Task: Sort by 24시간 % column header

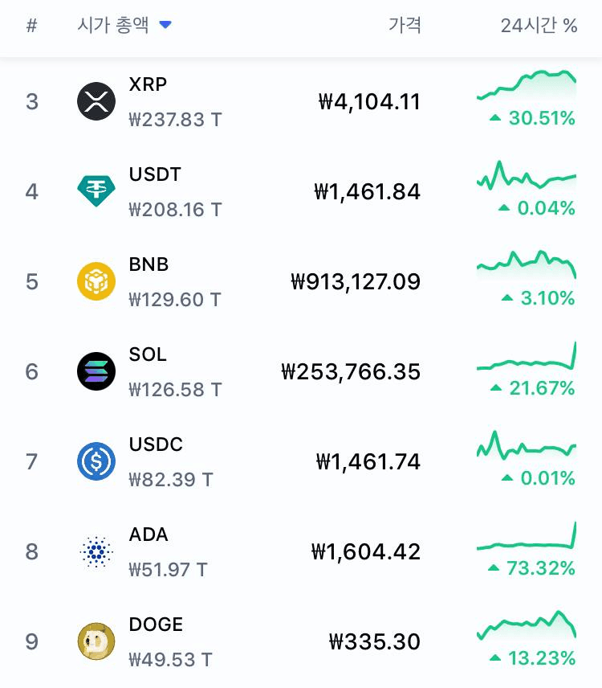Action: point(539,26)
